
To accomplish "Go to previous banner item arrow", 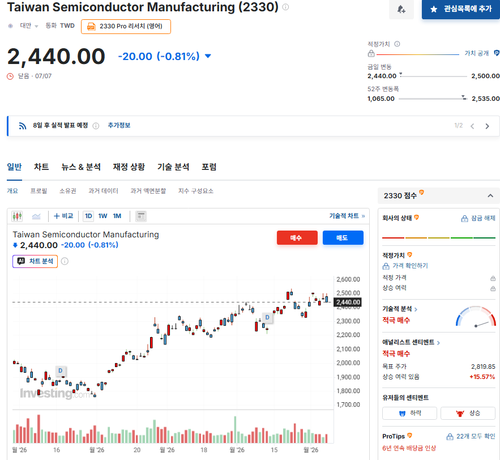I will coord(472,126).
